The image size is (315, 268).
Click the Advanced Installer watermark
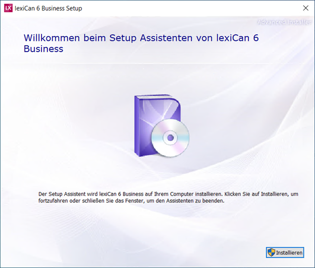[284, 22]
